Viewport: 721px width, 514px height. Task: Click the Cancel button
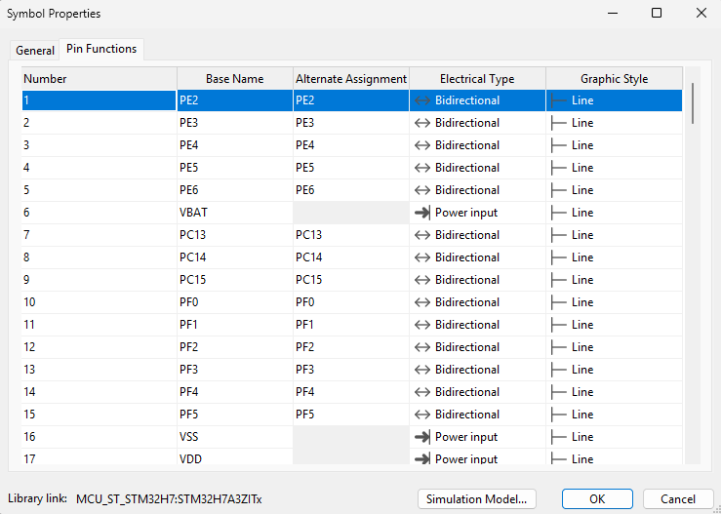pos(678,498)
